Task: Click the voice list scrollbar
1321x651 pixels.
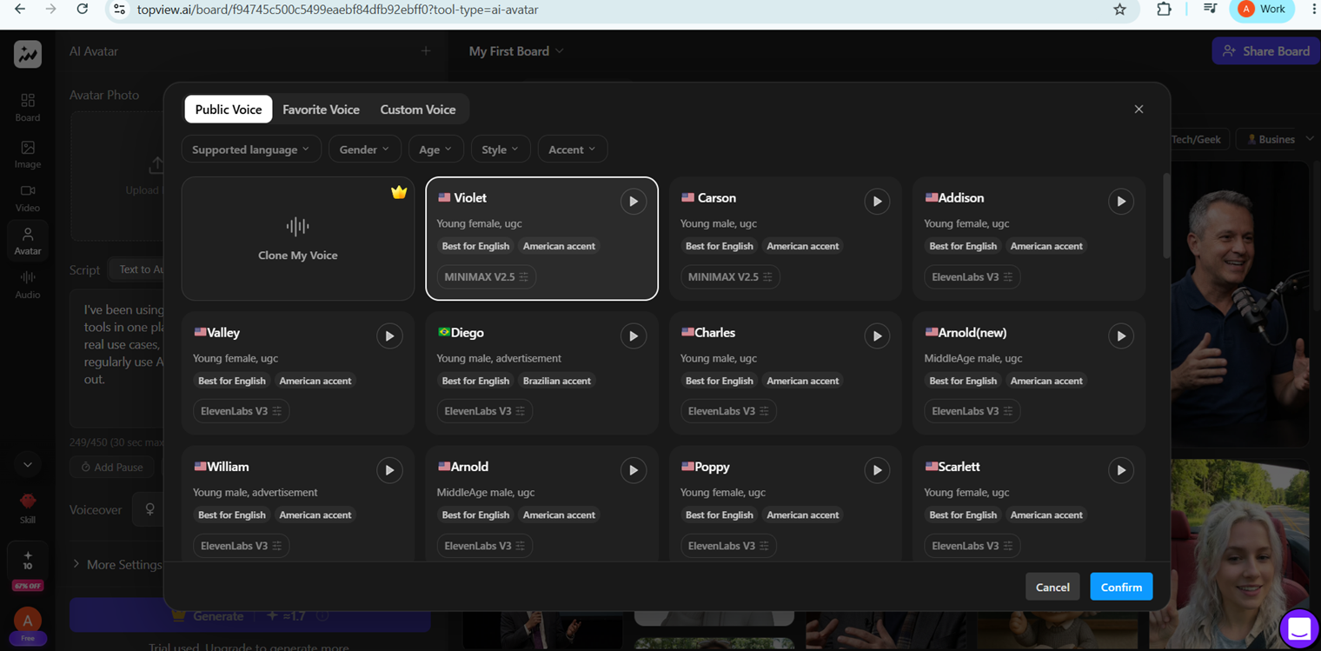Action: pos(1166,216)
